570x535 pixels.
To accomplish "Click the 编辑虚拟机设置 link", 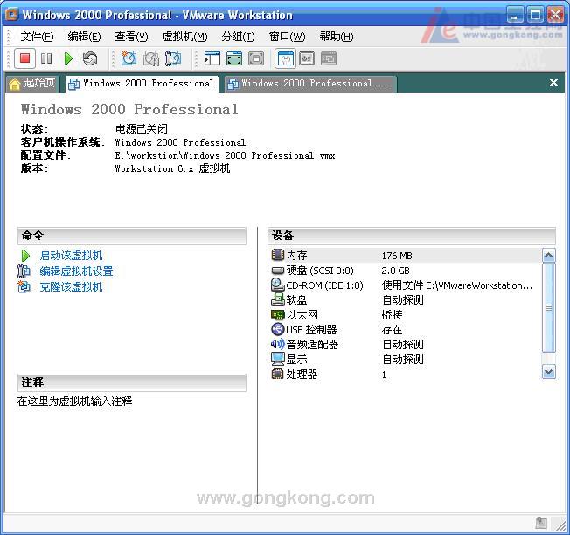I will pos(76,271).
